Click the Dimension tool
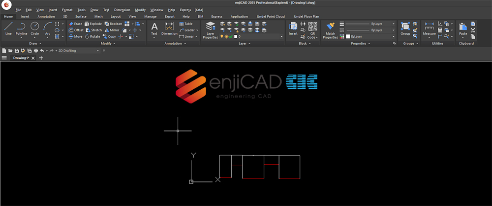 169,28
